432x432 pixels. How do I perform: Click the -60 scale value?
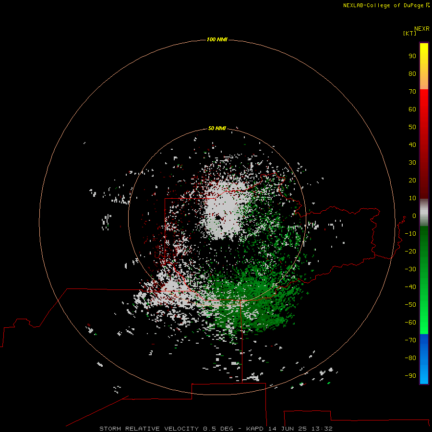click(410, 323)
